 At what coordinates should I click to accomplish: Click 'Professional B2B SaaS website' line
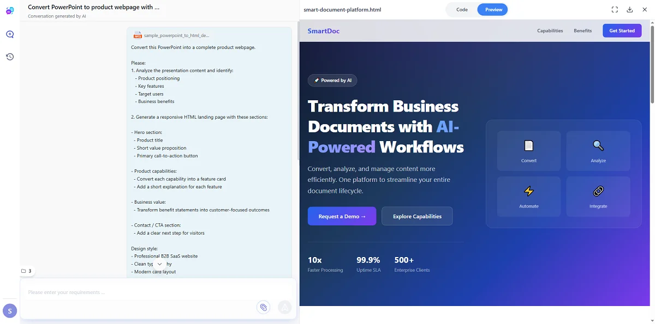[x=164, y=256]
